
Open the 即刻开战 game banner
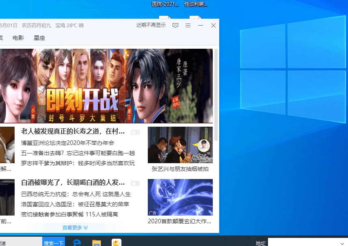(106, 86)
